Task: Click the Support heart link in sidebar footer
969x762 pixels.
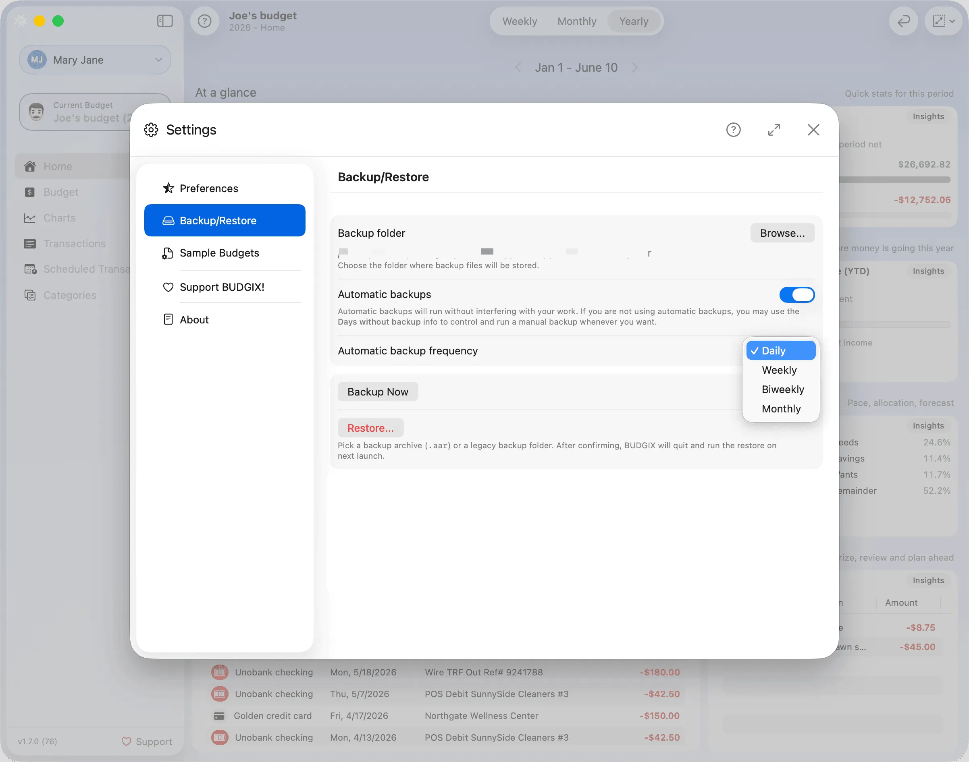Action: tap(146, 741)
